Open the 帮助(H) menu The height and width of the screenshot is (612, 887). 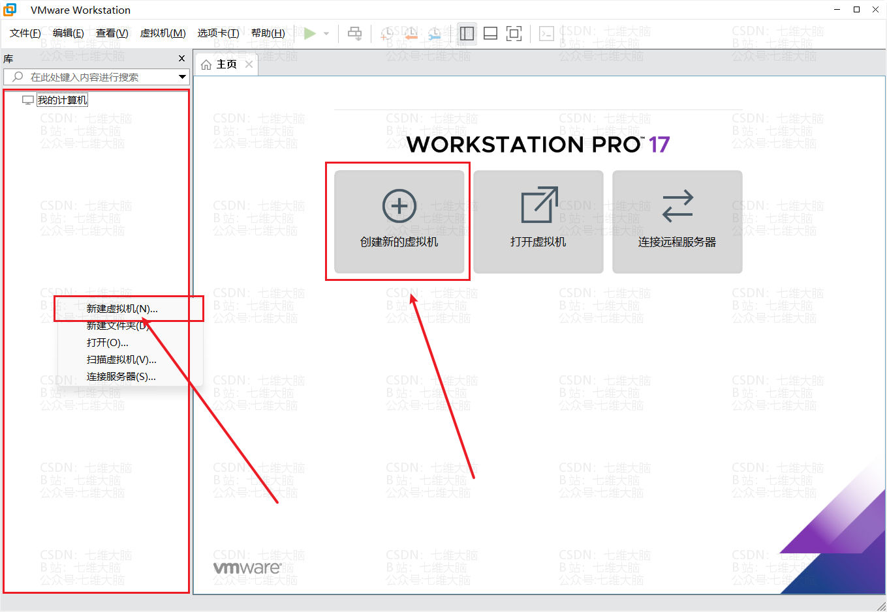pos(268,33)
